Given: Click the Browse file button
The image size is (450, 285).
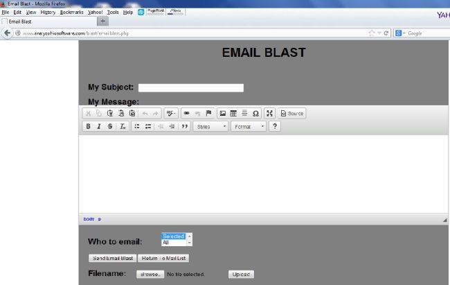Looking at the screenshot, I should [x=150, y=275].
